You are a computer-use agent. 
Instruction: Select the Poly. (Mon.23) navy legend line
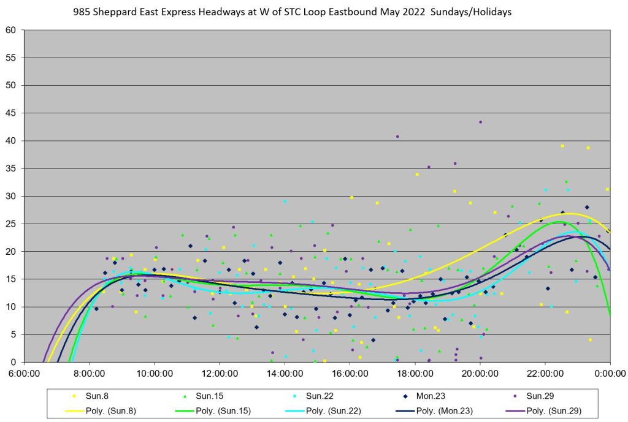pyautogui.click(x=405, y=410)
